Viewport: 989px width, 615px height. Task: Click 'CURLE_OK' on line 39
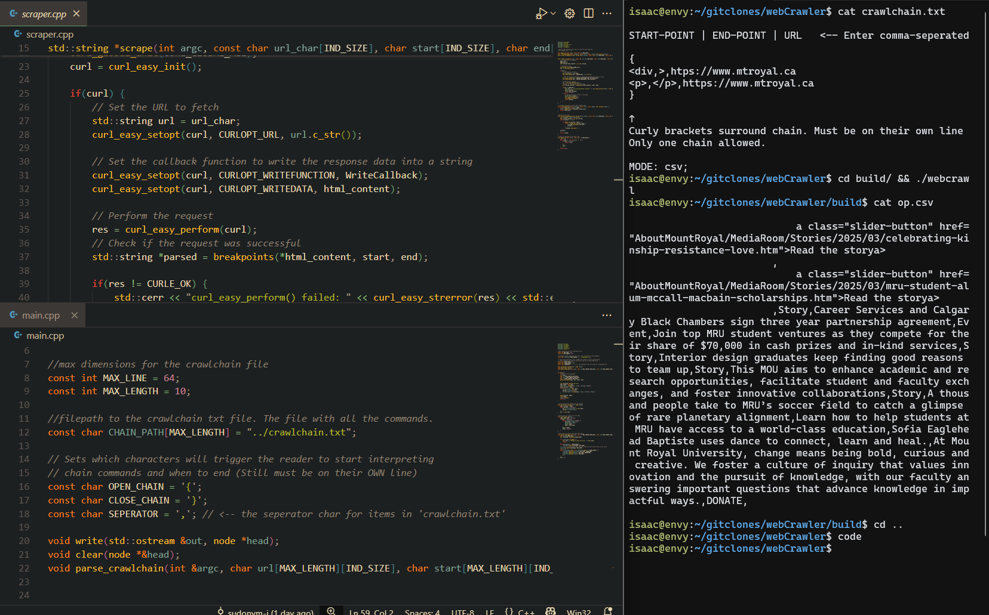(169, 284)
